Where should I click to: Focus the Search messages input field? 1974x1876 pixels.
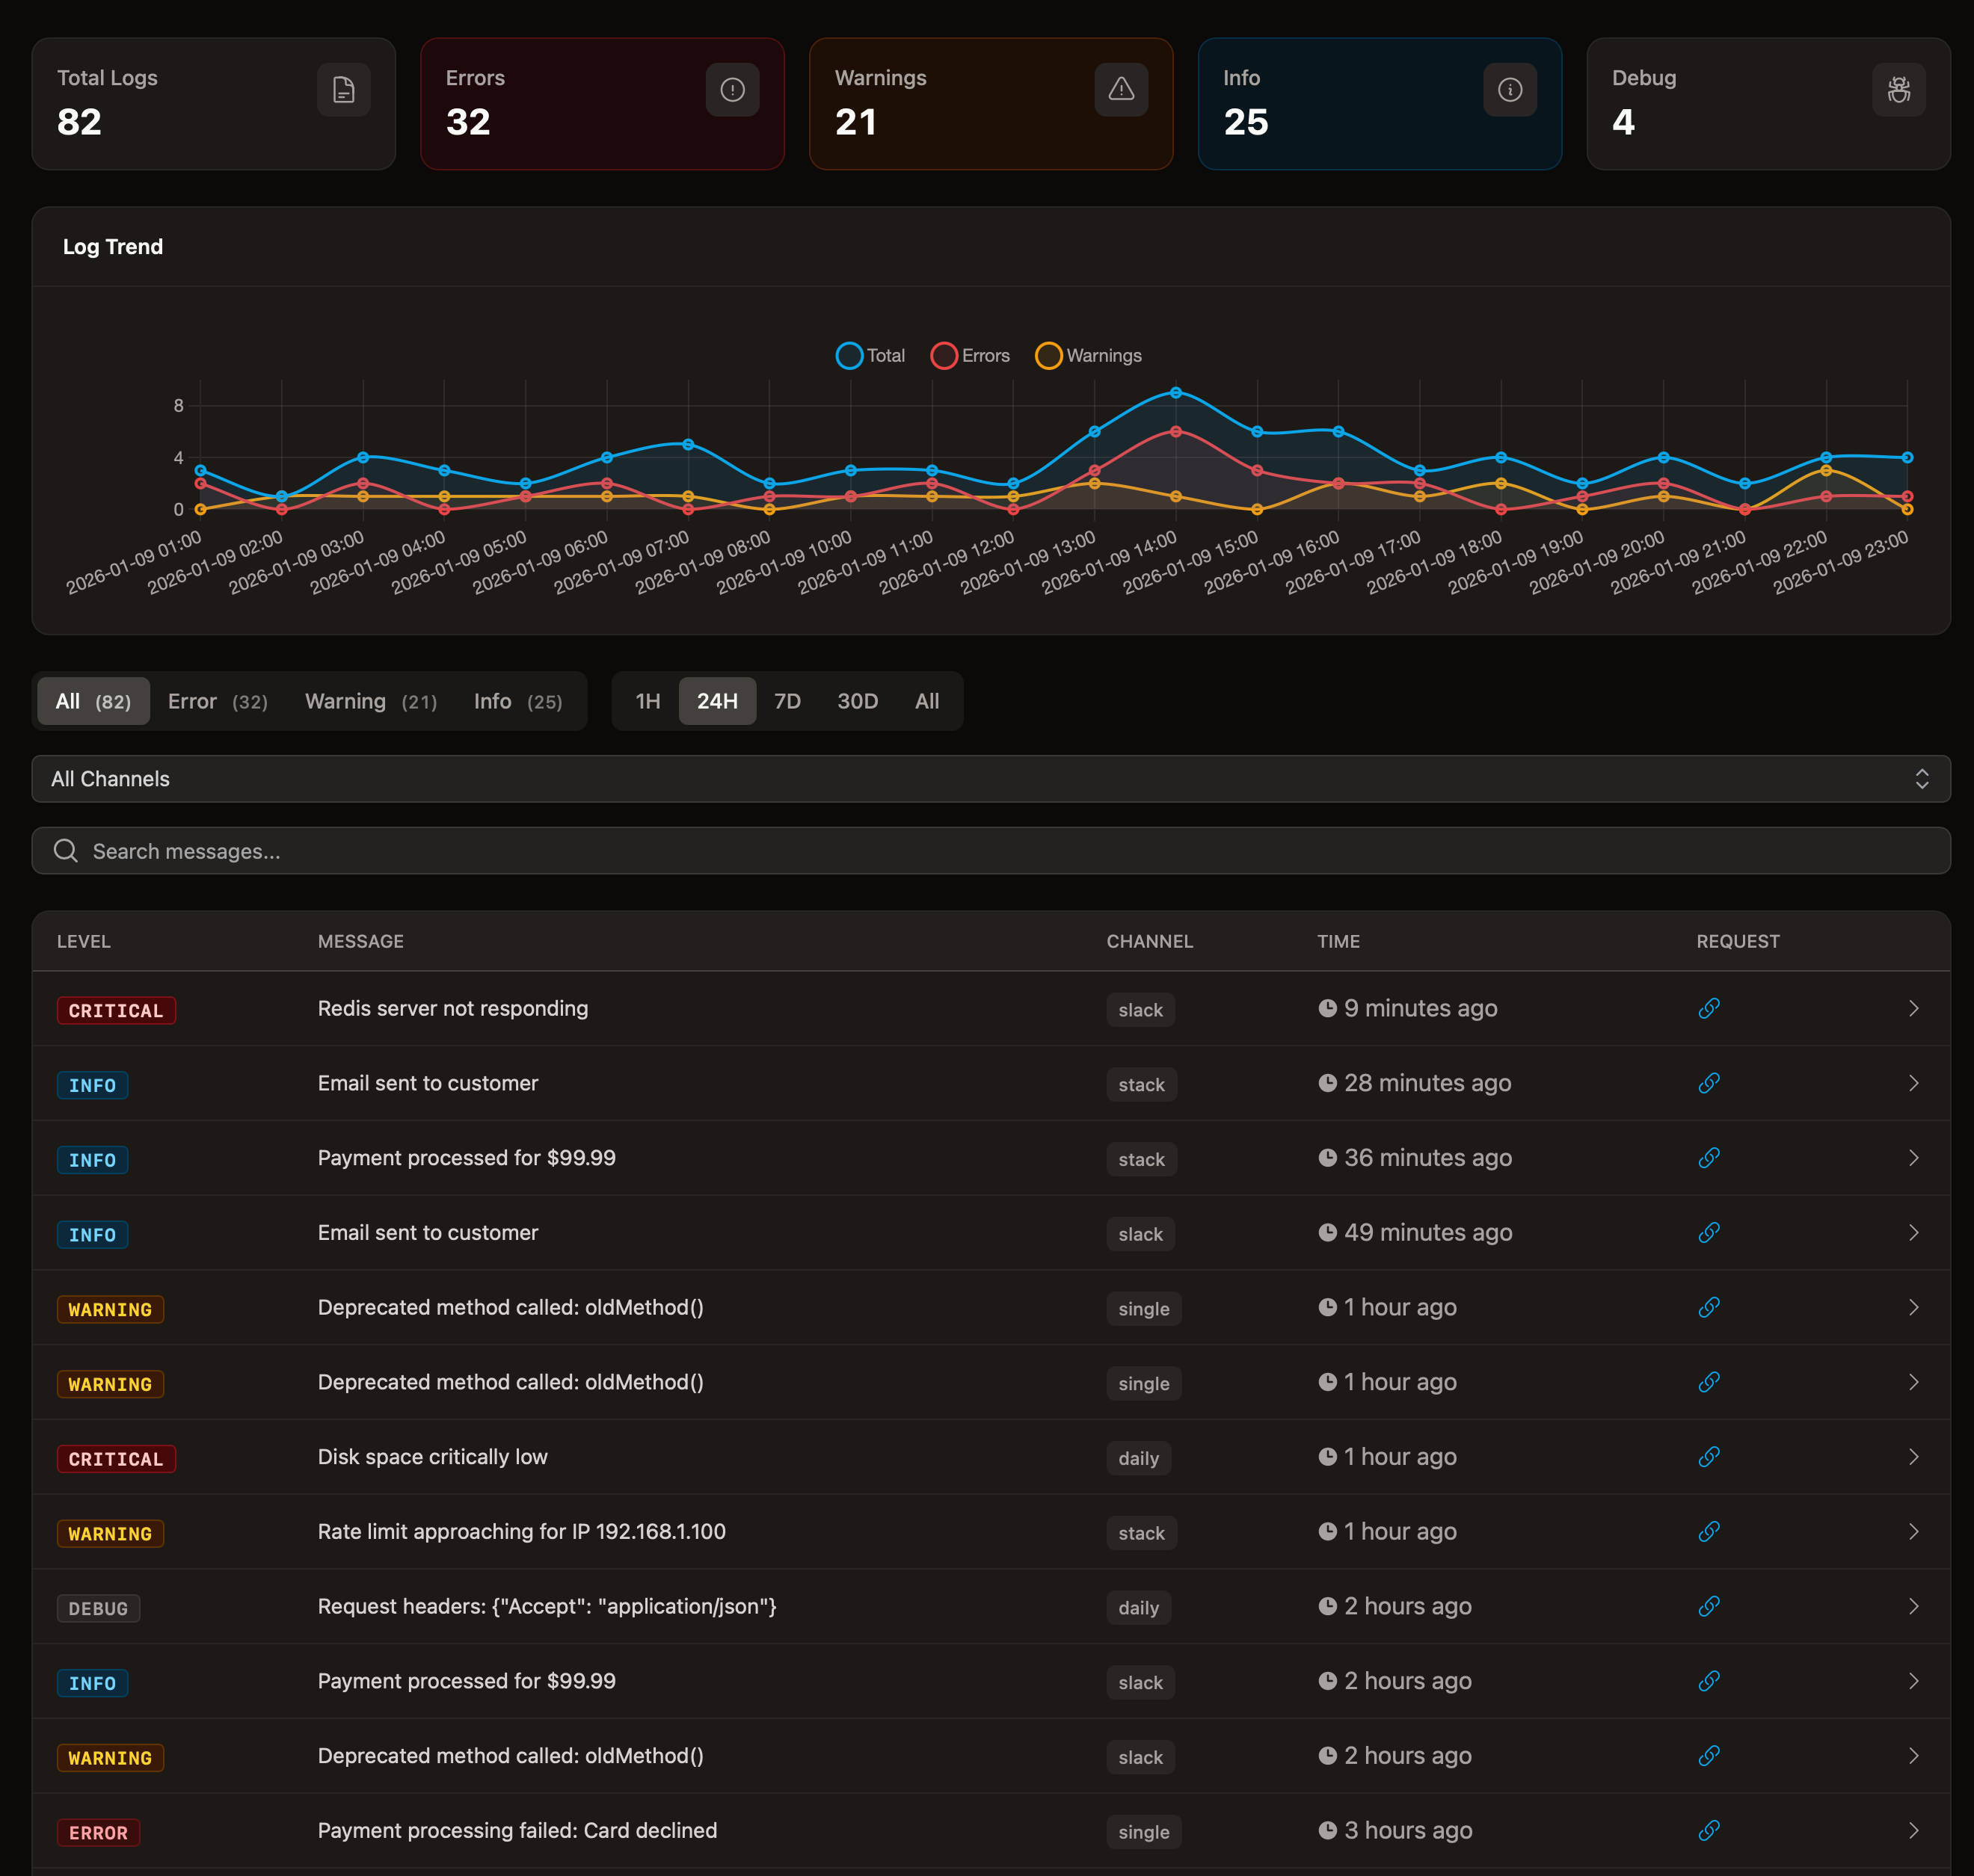[991, 851]
